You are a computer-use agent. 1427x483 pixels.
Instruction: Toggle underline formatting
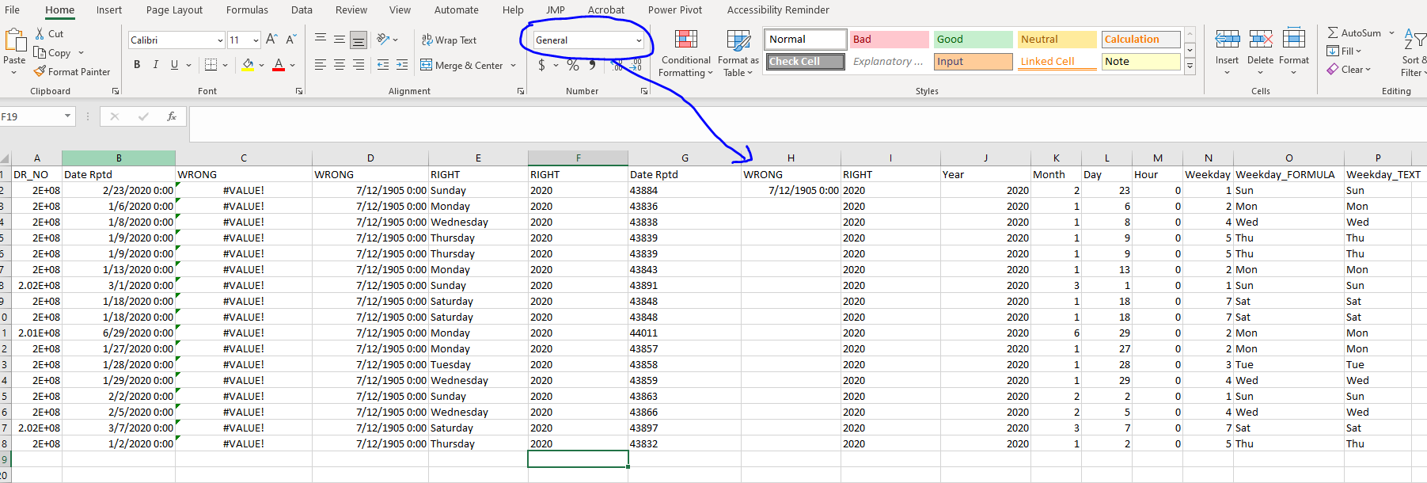click(x=174, y=65)
